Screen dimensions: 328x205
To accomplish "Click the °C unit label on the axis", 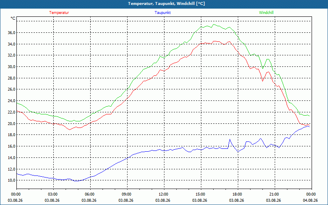I will click(x=13, y=18).
